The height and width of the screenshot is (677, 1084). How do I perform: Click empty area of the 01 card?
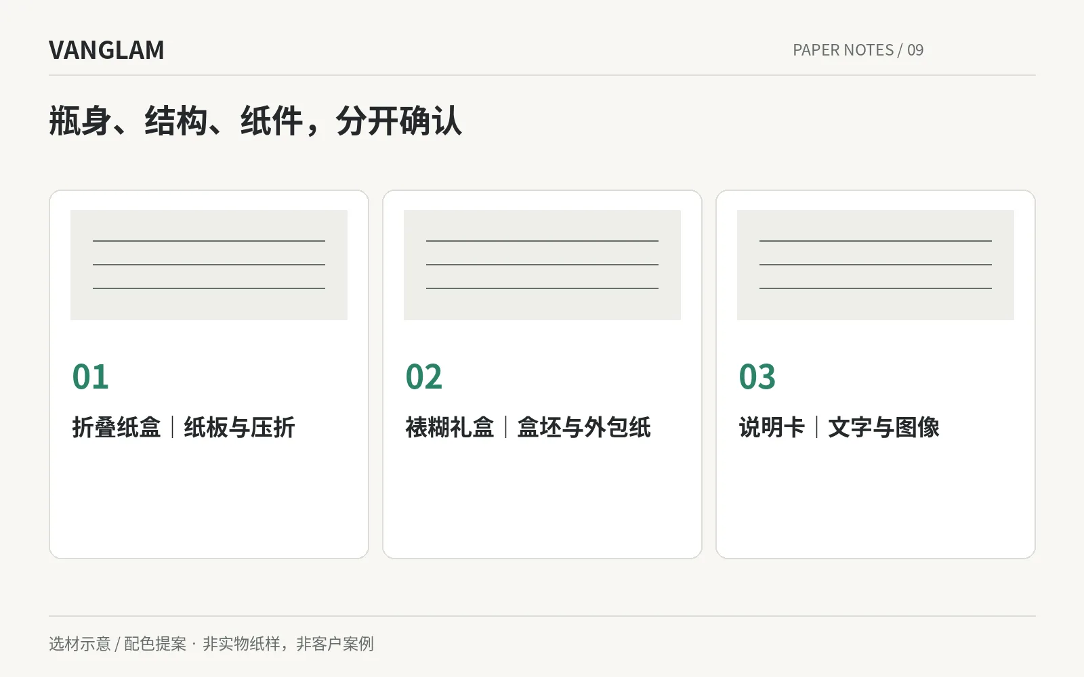[209, 501]
